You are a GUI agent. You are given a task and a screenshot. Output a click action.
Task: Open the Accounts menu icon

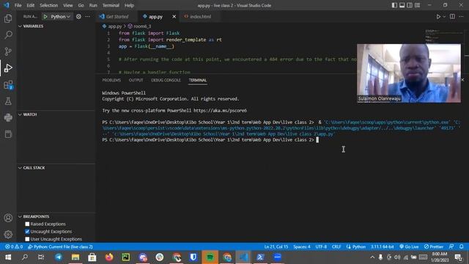point(8,218)
